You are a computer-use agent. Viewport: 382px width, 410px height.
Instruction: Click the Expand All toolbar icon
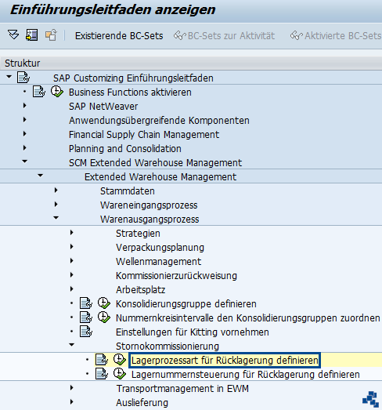[x=13, y=34]
